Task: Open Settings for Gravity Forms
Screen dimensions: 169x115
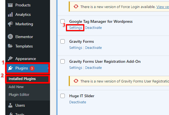Action: click(76, 47)
